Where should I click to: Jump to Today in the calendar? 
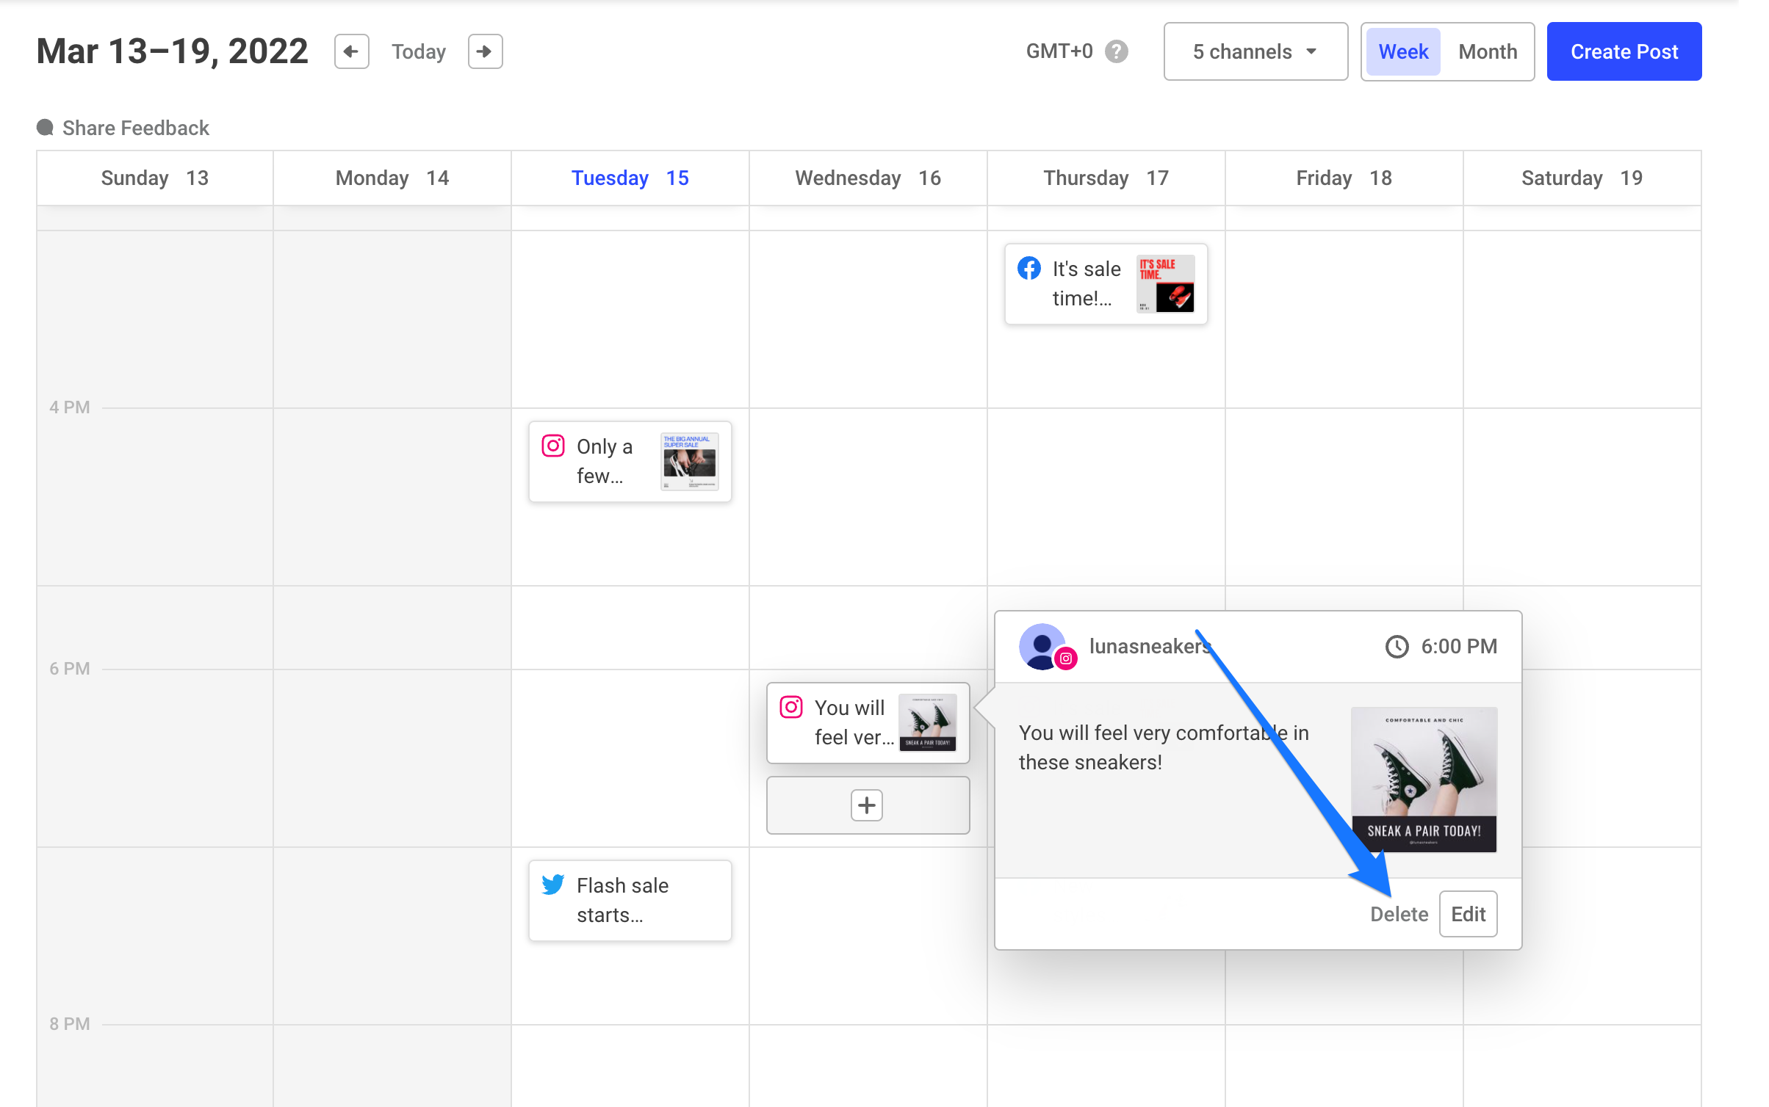(x=418, y=51)
